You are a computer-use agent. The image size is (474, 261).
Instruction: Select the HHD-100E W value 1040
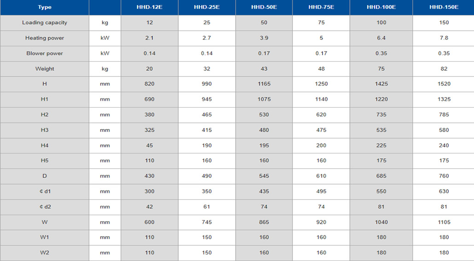(x=381, y=222)
